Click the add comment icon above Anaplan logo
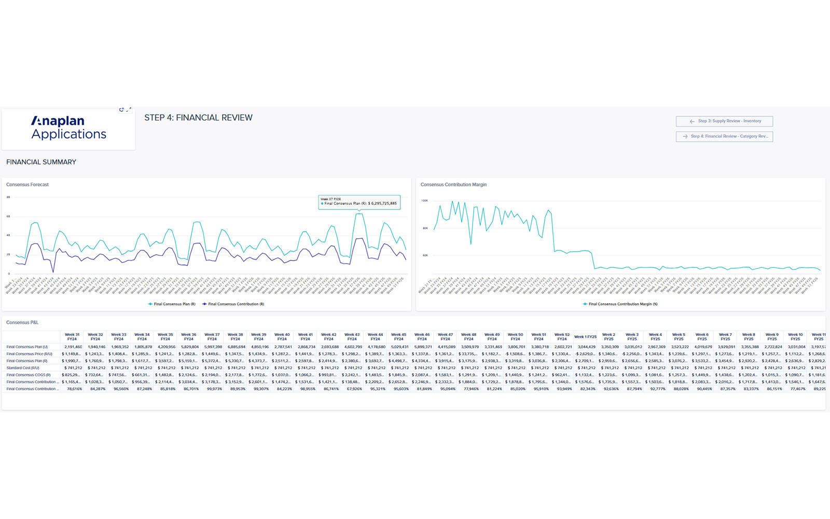The image size is (830, 519). [122, 110]
